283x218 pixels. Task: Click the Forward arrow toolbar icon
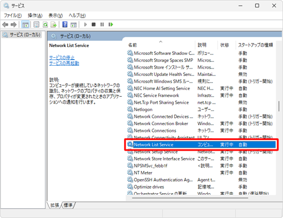[14, 24]
